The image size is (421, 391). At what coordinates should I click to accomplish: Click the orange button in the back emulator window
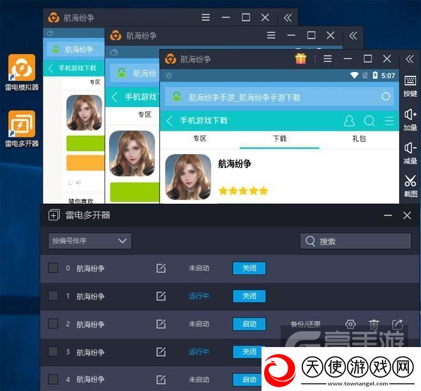85,162
